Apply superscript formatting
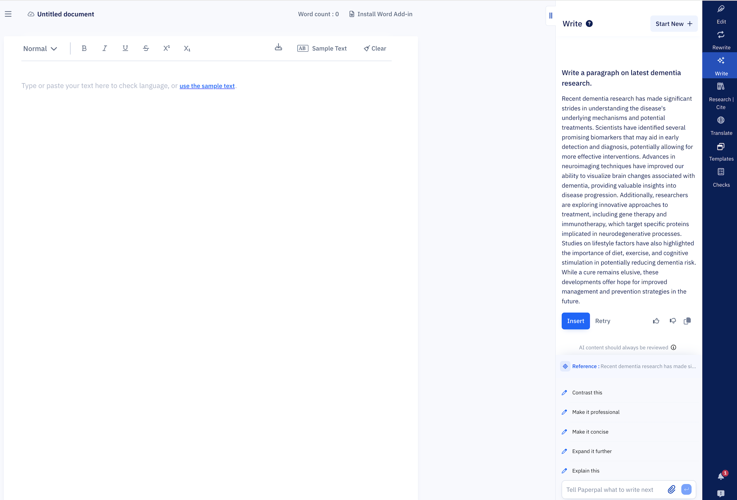Screen dimensions: 737x500 point(166,48)
